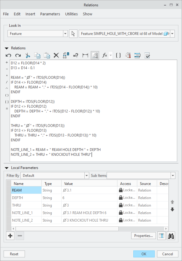Click the Properties... button

click(144, 236)
